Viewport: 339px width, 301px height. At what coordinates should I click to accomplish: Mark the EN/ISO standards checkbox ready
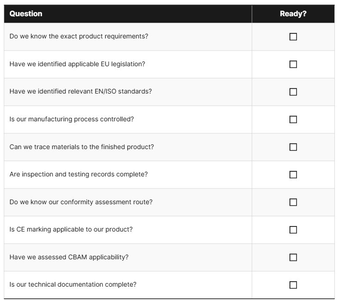click(x=293, y=92)
